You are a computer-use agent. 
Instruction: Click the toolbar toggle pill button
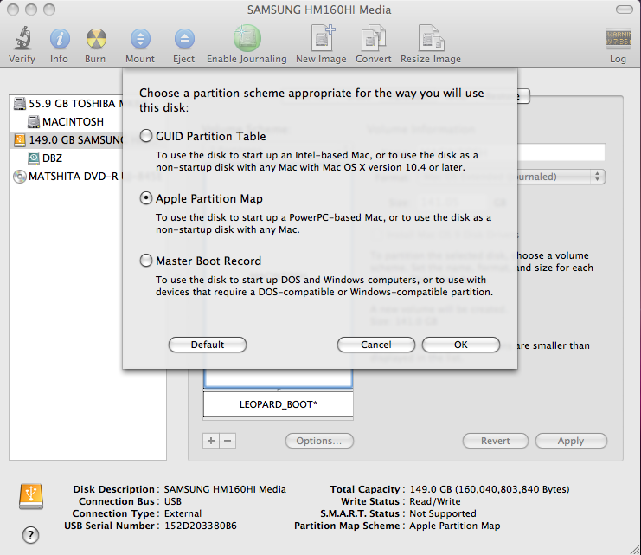[625, 10]
